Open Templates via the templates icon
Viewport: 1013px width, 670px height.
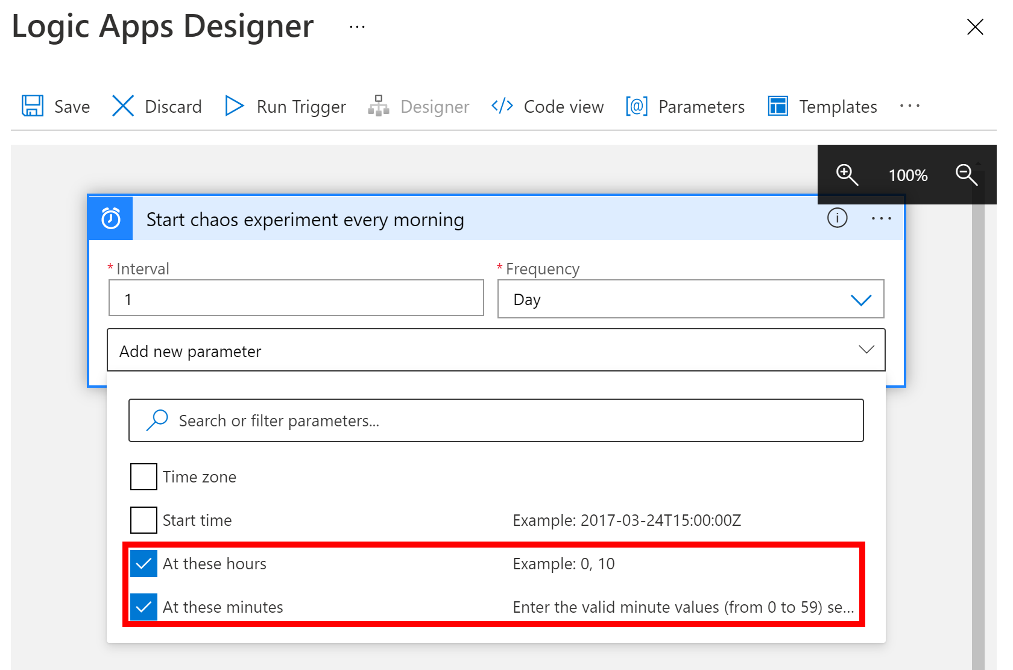(777, 106)
